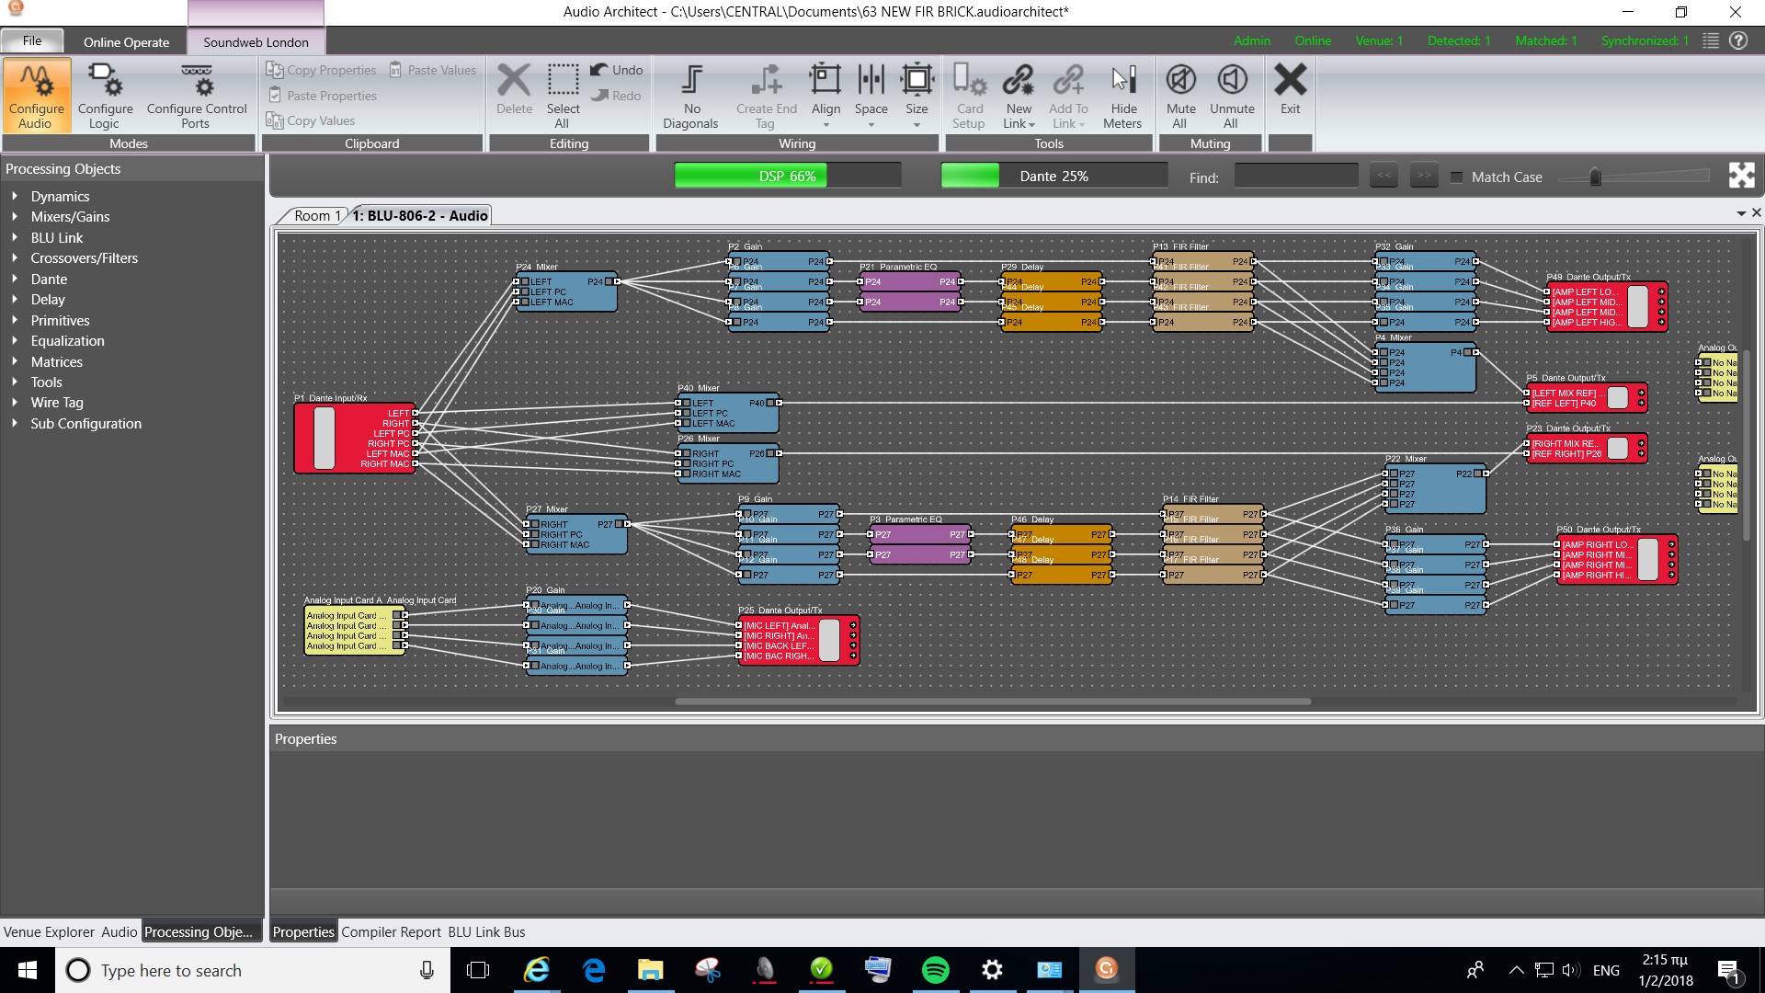Viewport: 1765px width, 993px height.
Task: Click the Find input field
Action: tap(1295, 177)
